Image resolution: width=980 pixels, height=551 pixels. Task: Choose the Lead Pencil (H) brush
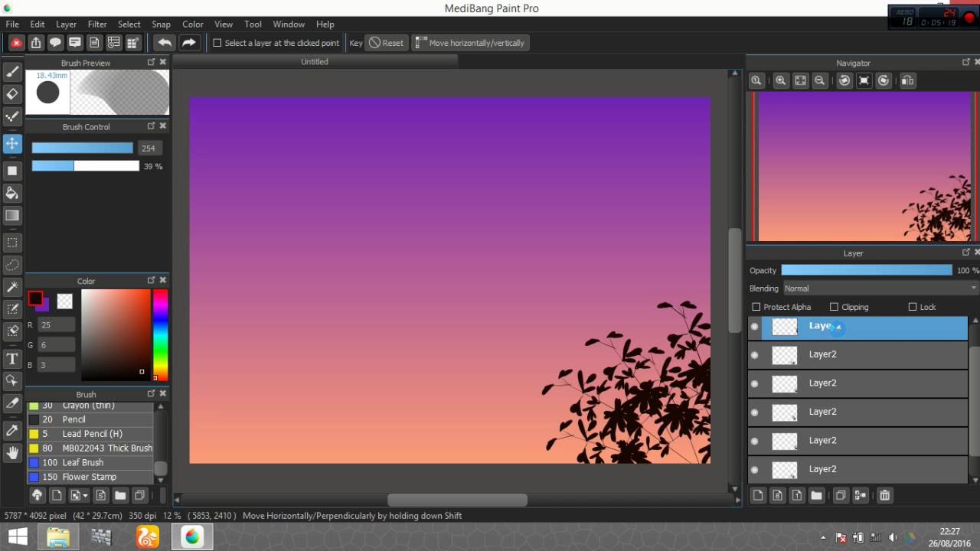tap(90, 434)
